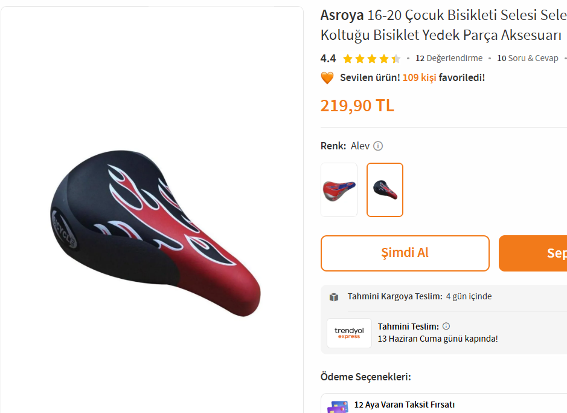Open the 12 Değerlendirme reviews link
Screen dimensions: 567x413
449,58
